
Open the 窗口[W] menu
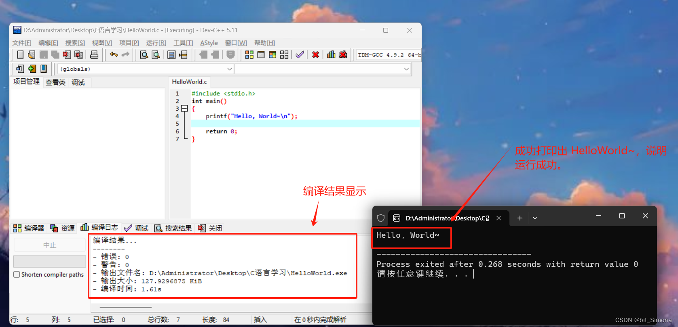tap(236, 43)
